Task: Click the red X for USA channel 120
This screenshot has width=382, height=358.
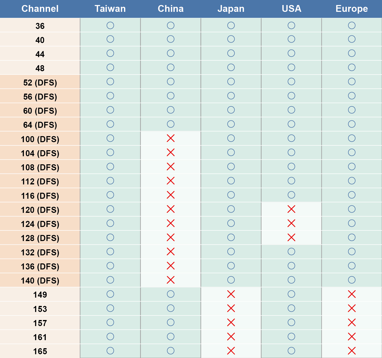Action: [291, 209]
